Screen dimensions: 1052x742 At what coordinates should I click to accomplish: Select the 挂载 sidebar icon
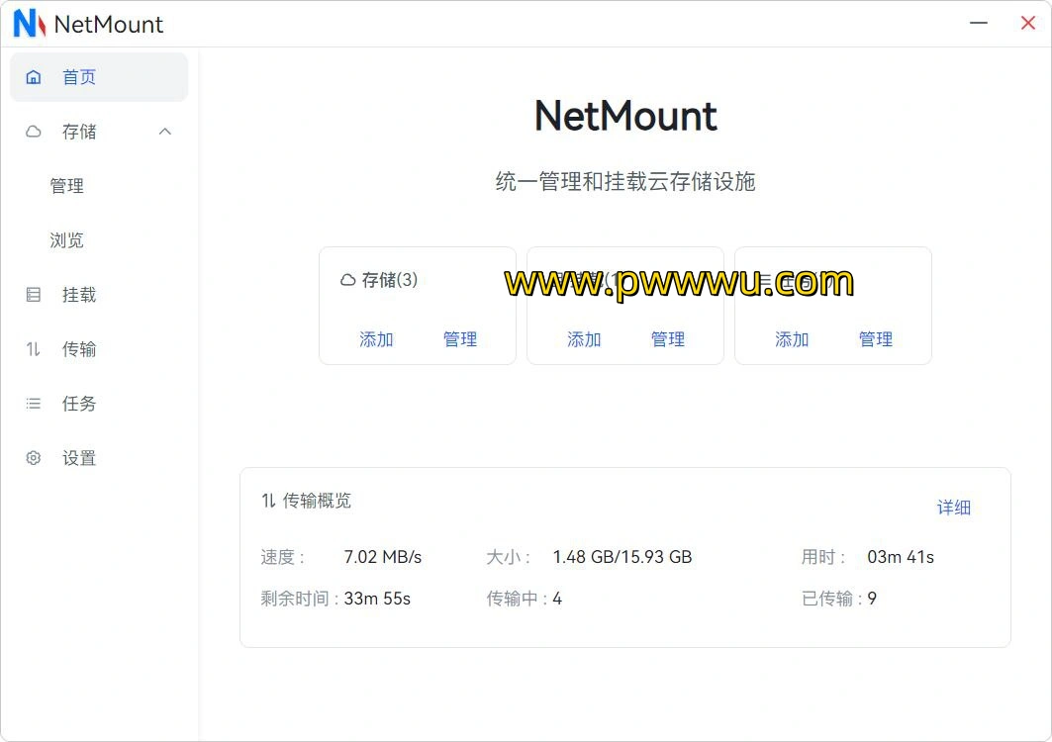click(34, 295)
